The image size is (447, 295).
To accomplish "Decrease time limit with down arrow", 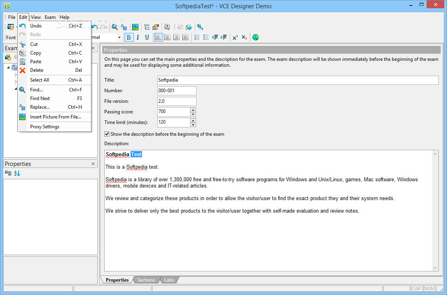I will [x=193, y=125].
